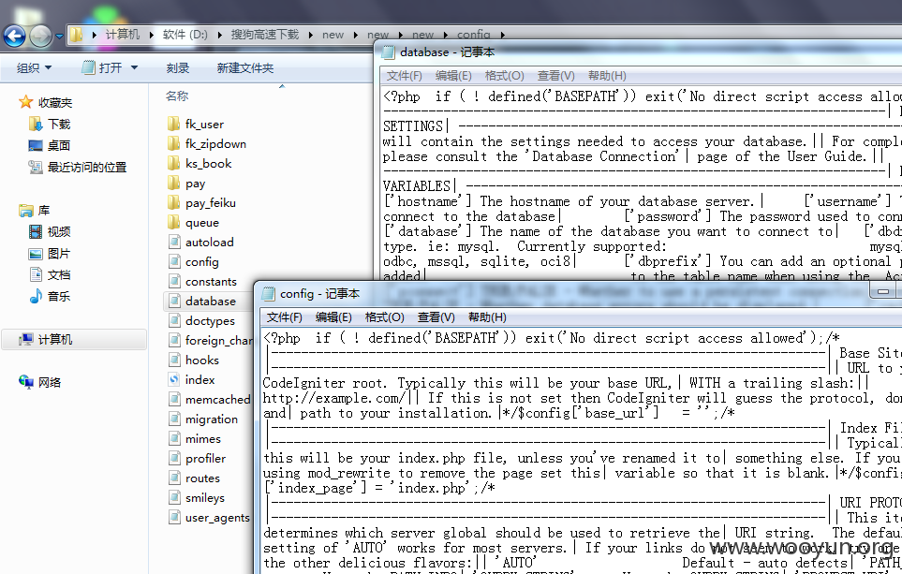Select the doctypes file icon
The width and height of the screenshot is (902, 574).
pyautogui.click(x=174, y=320)
